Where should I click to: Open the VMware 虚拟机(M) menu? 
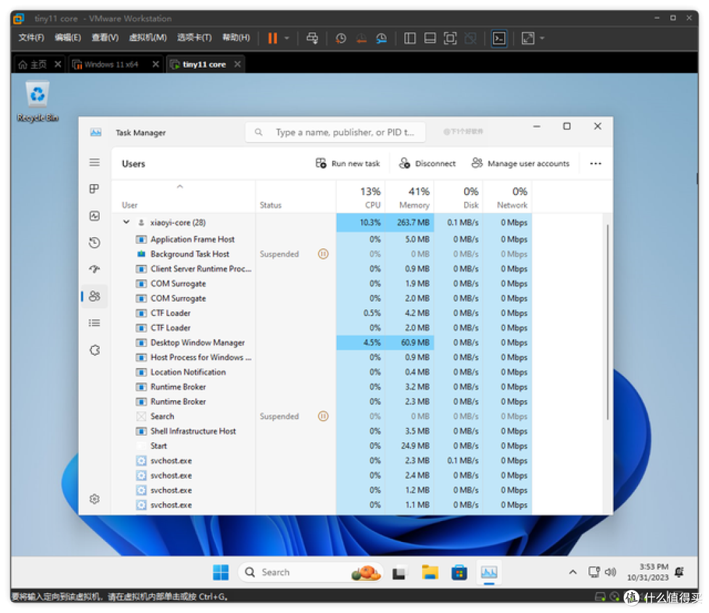point(147,37)
